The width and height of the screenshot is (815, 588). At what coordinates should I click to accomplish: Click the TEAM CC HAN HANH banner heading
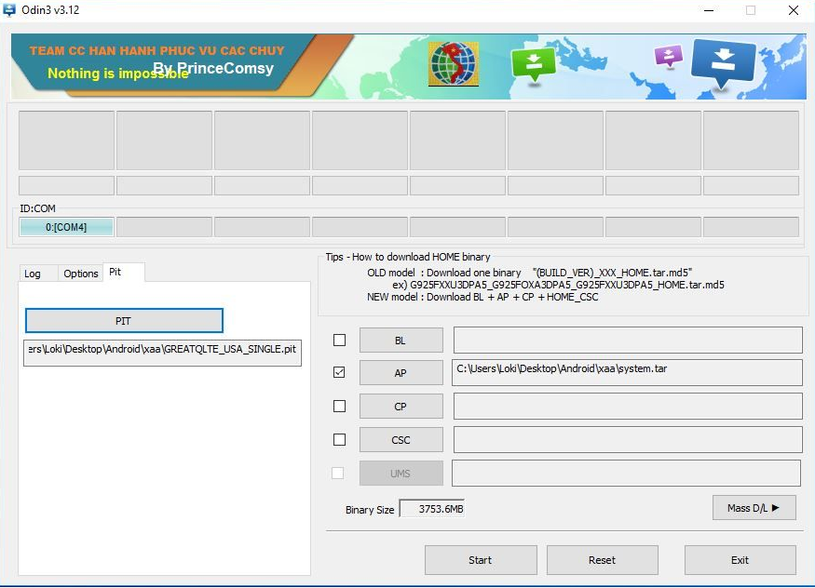click(x=157, y=50)
